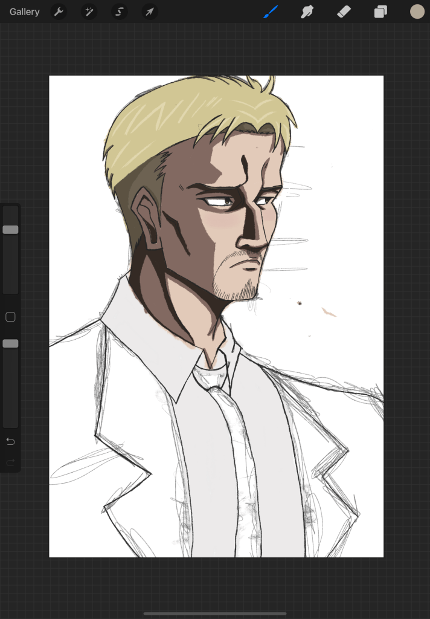
Task: Tap the square modify button in sidebar
Action: 11,317
